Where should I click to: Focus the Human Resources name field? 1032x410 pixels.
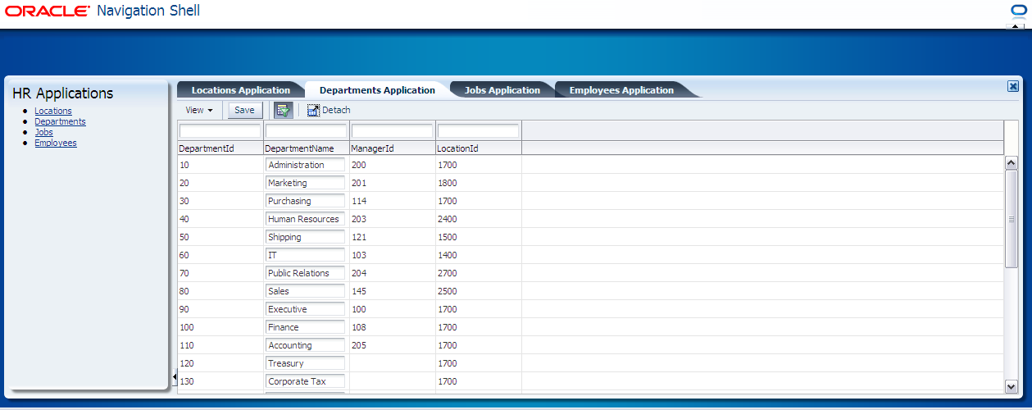[x=305, y=219]
